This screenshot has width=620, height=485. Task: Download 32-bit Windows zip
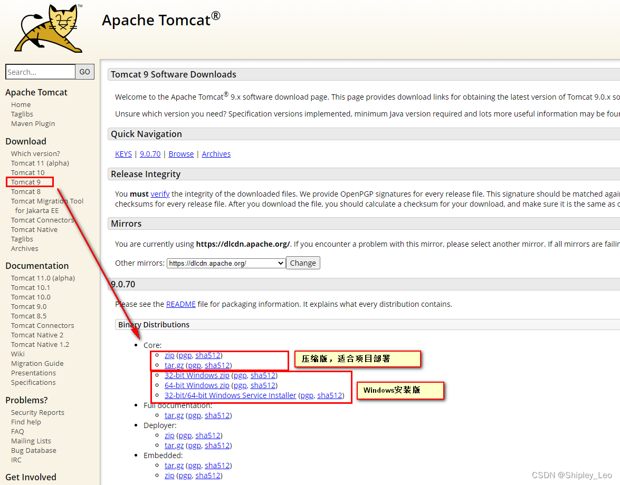[197, 375]
